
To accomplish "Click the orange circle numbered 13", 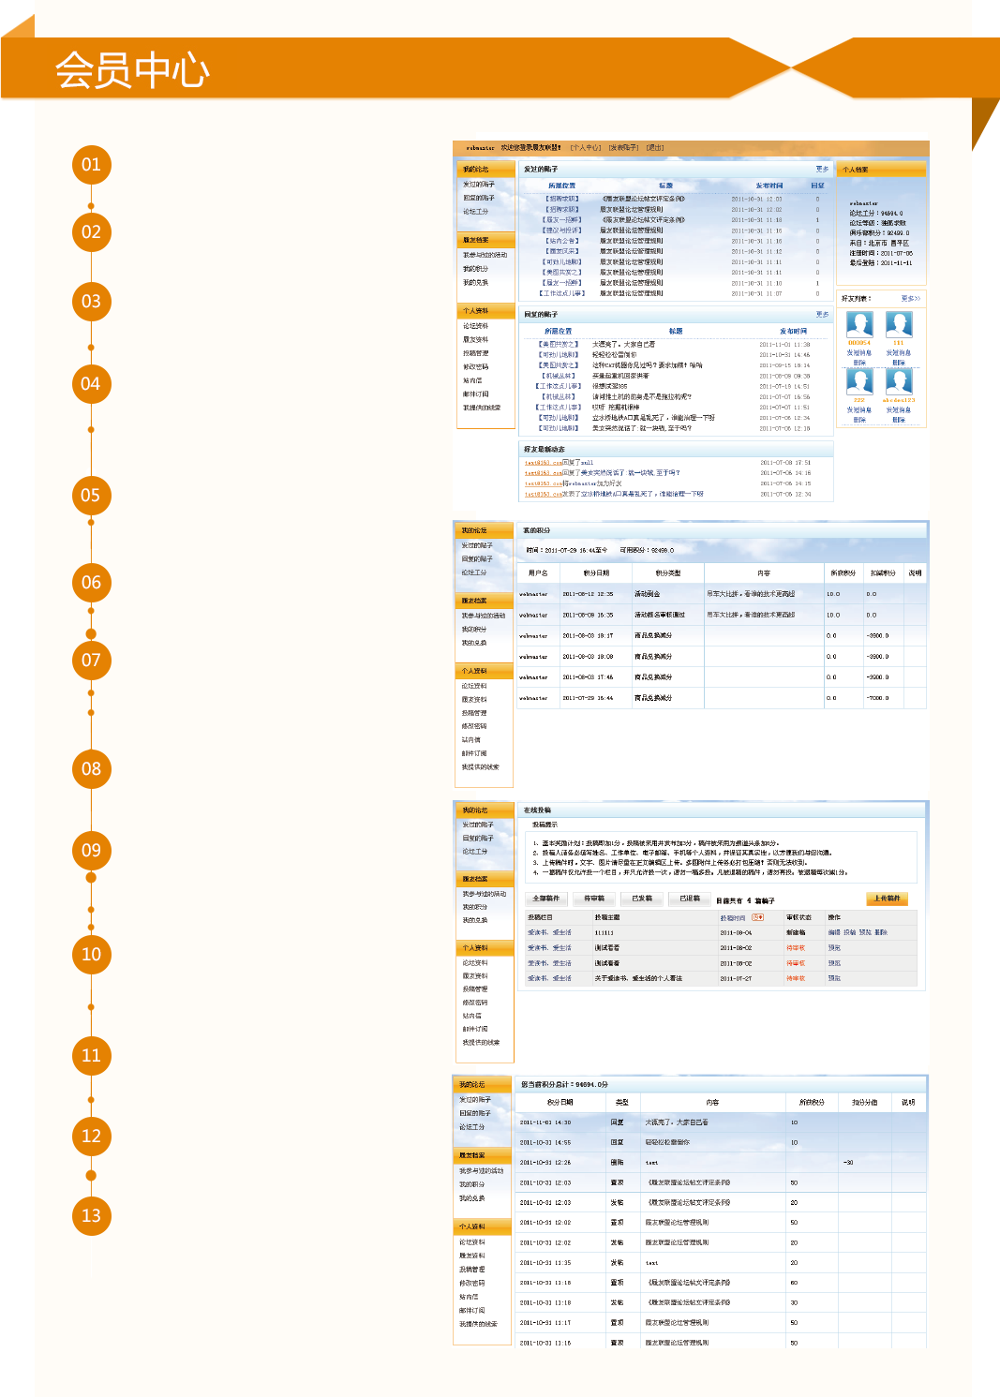I will [91, 1216].
